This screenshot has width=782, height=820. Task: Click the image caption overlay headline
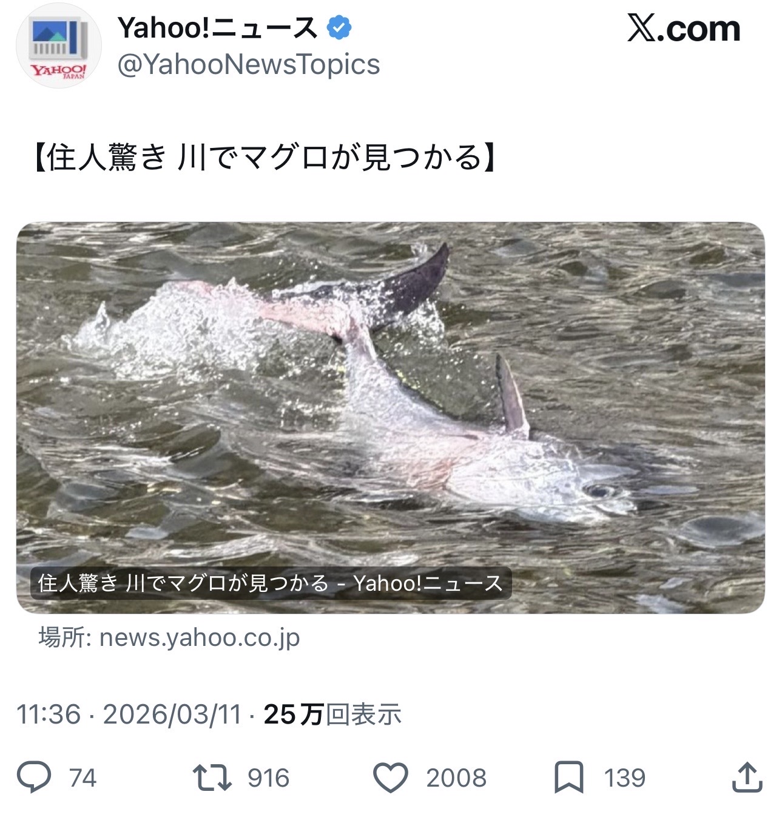point(271,583)
